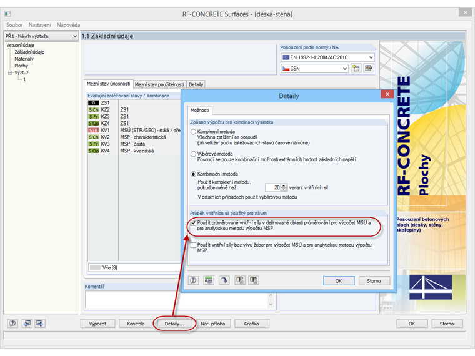Open help in the main window footer
The width and height of the screenshot is (475, 356).
point(12,324)
